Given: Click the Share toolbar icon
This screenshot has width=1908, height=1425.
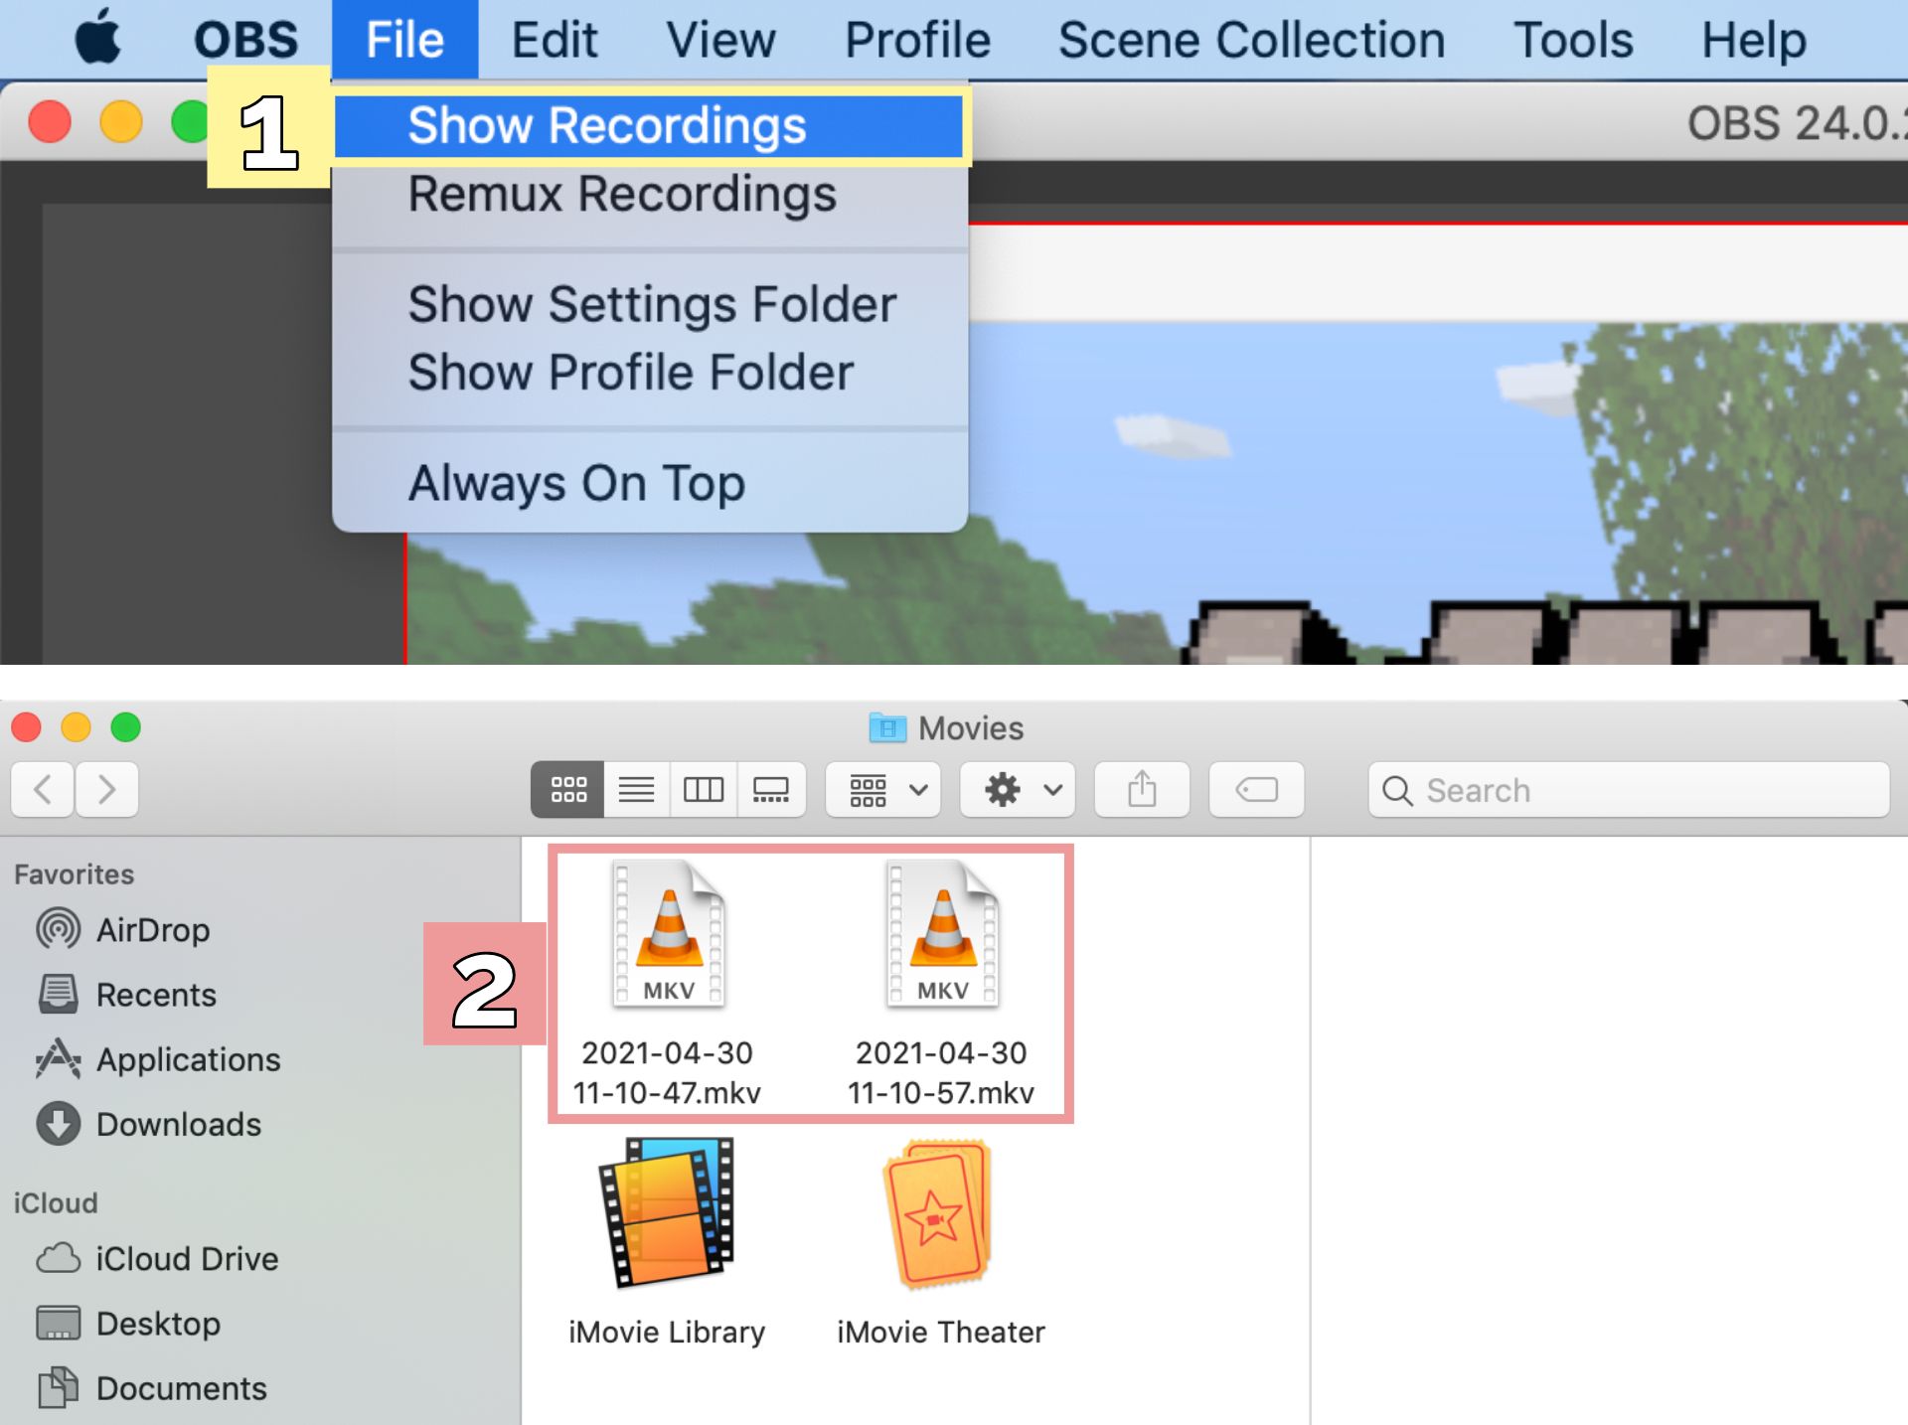Looking at the screenshot, I should point(1142,790).
